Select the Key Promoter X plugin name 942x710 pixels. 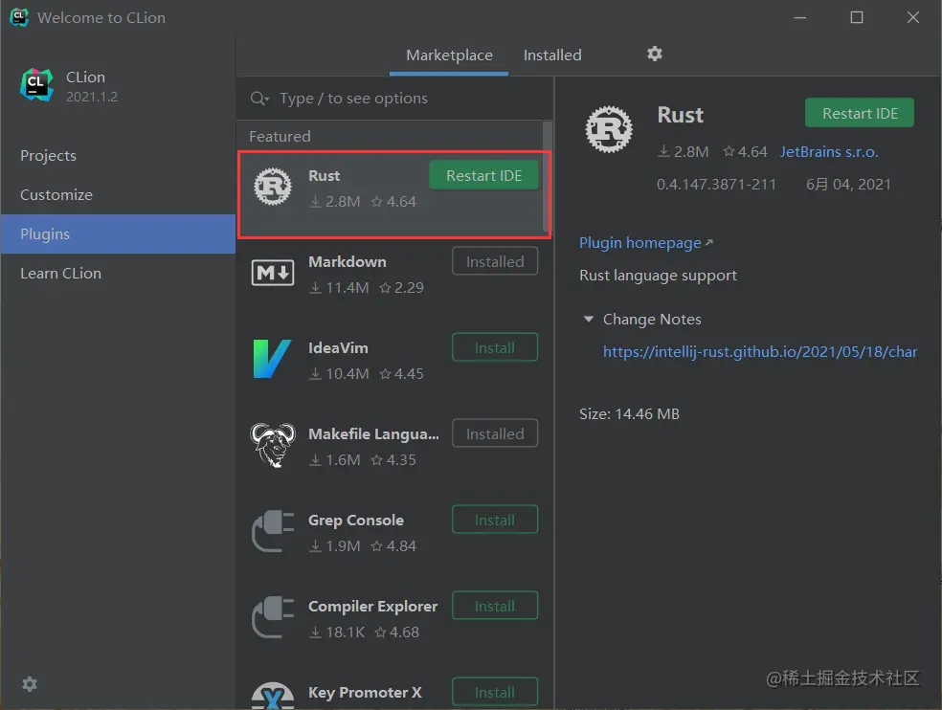click(365, 693)
